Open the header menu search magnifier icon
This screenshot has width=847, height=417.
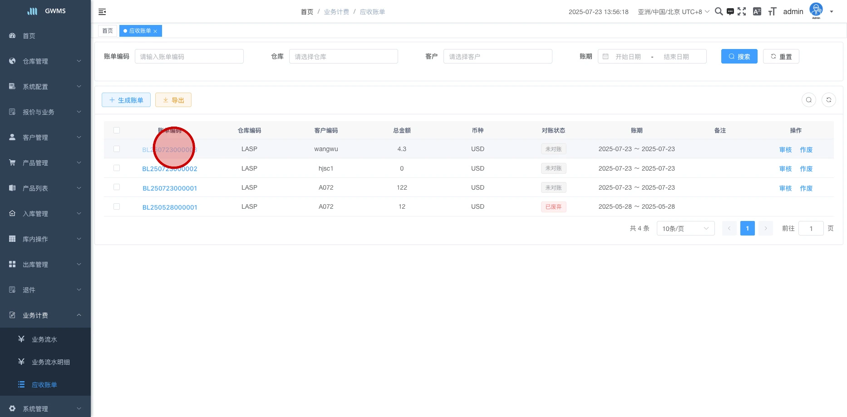click(x=719, y=11)
